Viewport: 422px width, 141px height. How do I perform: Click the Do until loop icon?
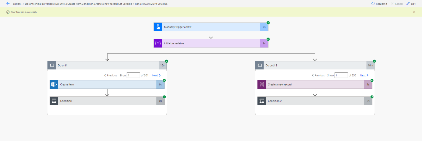(x=52, y=65)
